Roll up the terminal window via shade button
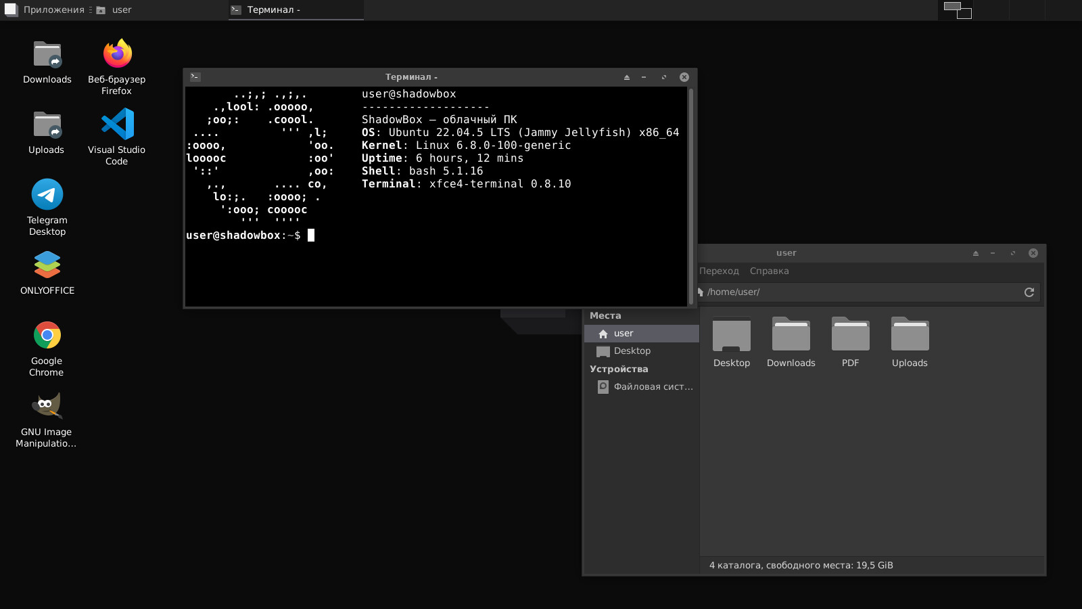The image size is (1082, 609). [627, 77]
